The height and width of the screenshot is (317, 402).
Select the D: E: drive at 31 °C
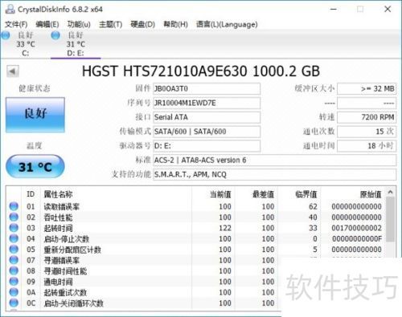coord(76,44)
